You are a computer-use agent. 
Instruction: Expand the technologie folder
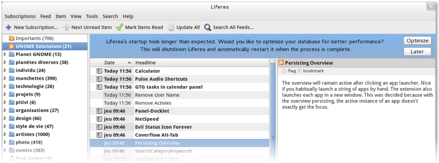pos(5,86)
